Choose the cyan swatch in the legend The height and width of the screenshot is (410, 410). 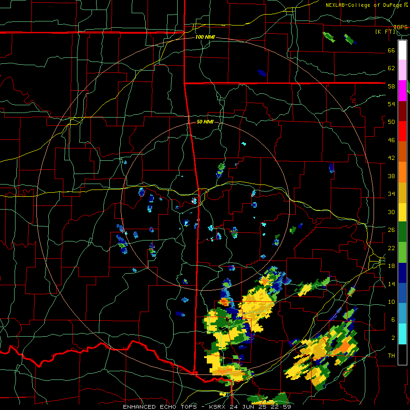tap(402, 334)
